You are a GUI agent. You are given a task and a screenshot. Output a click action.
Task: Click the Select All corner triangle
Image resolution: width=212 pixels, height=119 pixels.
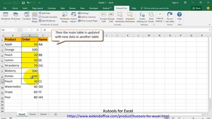click(3, 35)
